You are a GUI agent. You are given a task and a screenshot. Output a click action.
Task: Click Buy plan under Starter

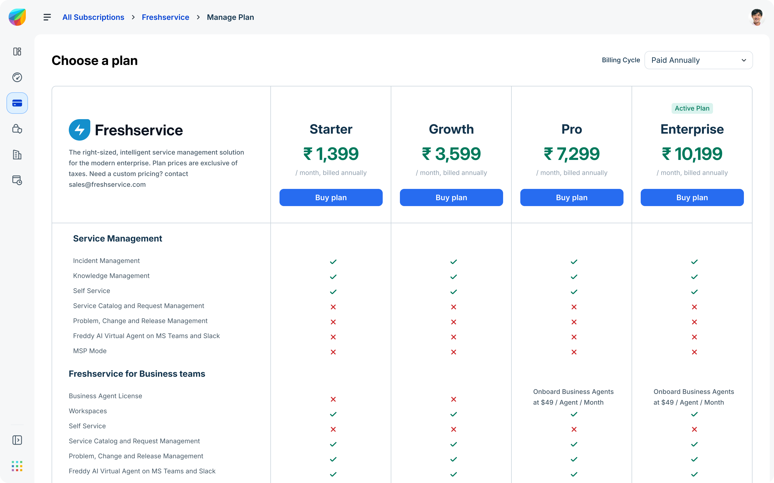pyautogui.click(x=331, y=197)
